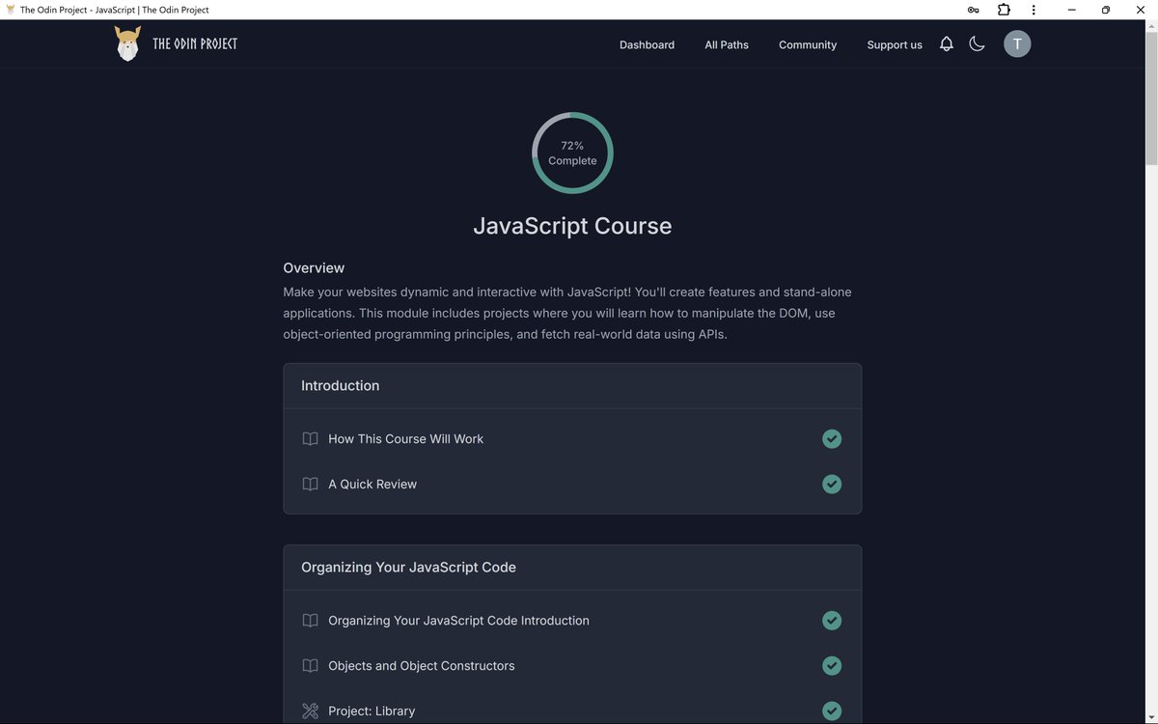The image size is (1158, 724).
Task: Click the scrollbar up arrow
Action: [1150, 26]
